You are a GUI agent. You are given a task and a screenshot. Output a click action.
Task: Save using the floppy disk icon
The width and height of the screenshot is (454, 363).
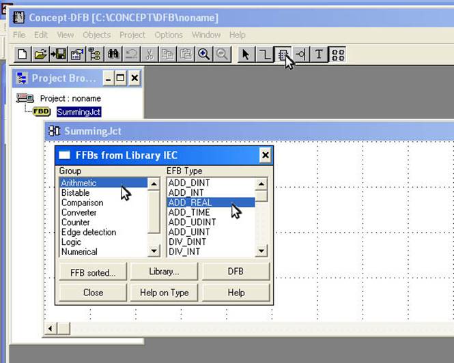click(59, 54)
